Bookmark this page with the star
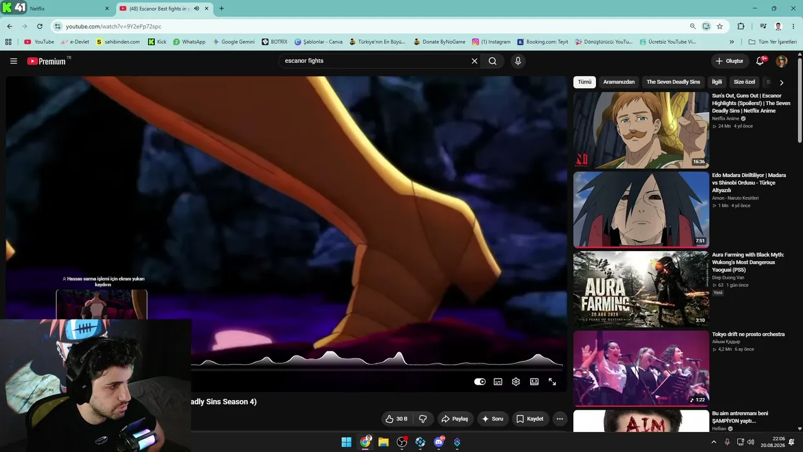This screenshot has height=452, width=803. coord(720,26)
